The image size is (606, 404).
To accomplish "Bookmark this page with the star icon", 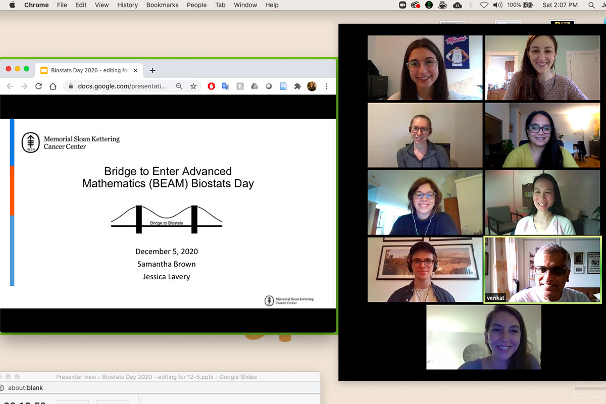I will (x=193, y=86).
